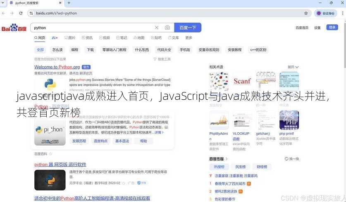The image size is (346, 202).
Task: Open the python 器 网页版 运行软件 result
Action: tap(60, 164)
